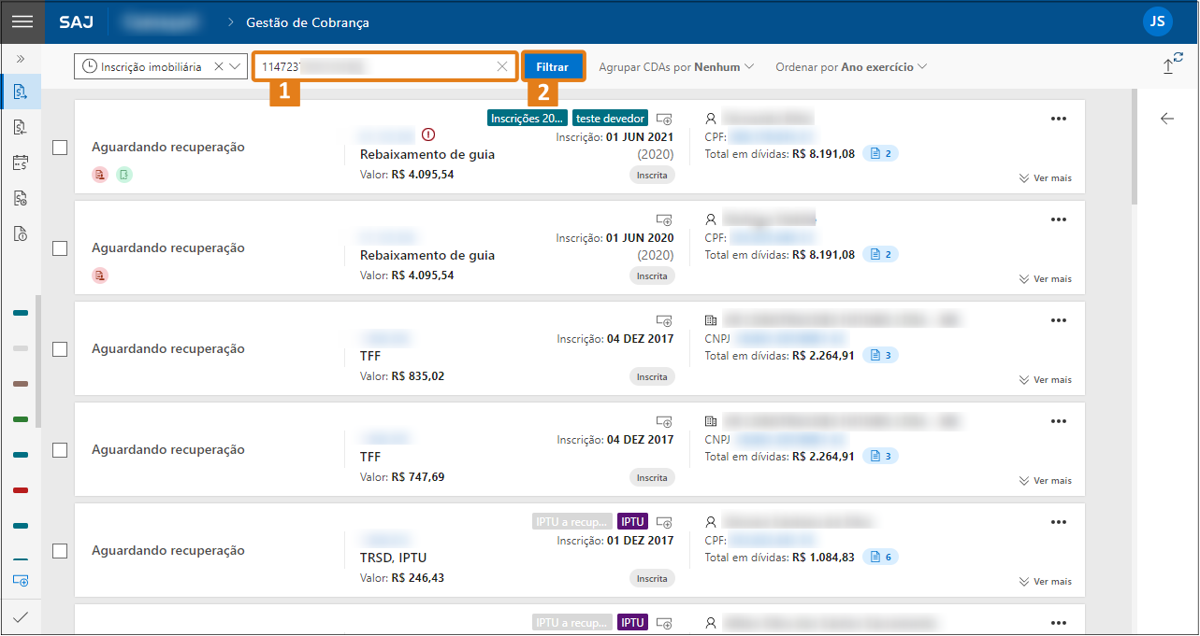Viewport: 1200px width, 636px height.
Task: Expand Ver mais on first card
Action: [1045, 178]
